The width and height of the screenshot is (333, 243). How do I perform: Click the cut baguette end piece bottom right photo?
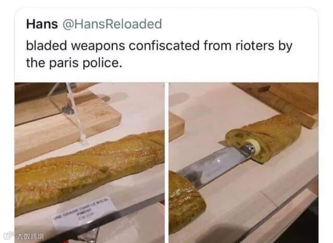point(187,203)
